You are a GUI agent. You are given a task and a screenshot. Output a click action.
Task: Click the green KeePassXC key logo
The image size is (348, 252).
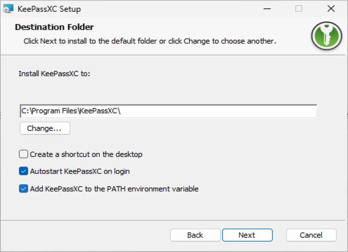click(327, 36)
